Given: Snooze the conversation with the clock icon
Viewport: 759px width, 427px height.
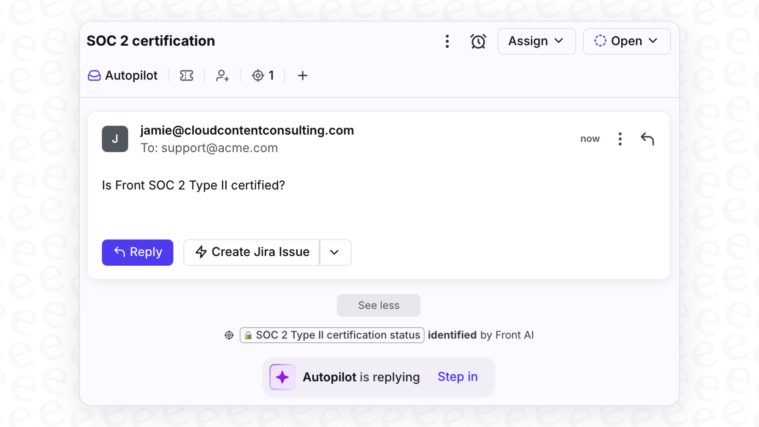Looking at the screenshot, I should point(478,41).
